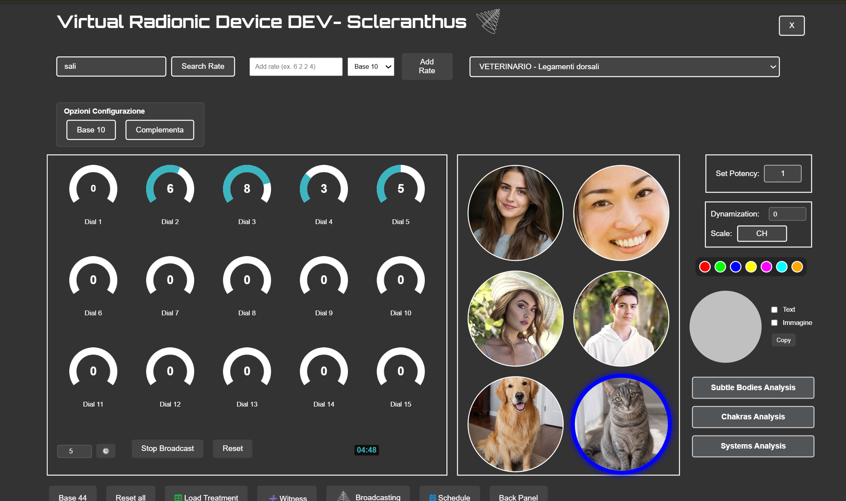Click the clock timer icon button
846x501 pixels.
pos(106,451)
